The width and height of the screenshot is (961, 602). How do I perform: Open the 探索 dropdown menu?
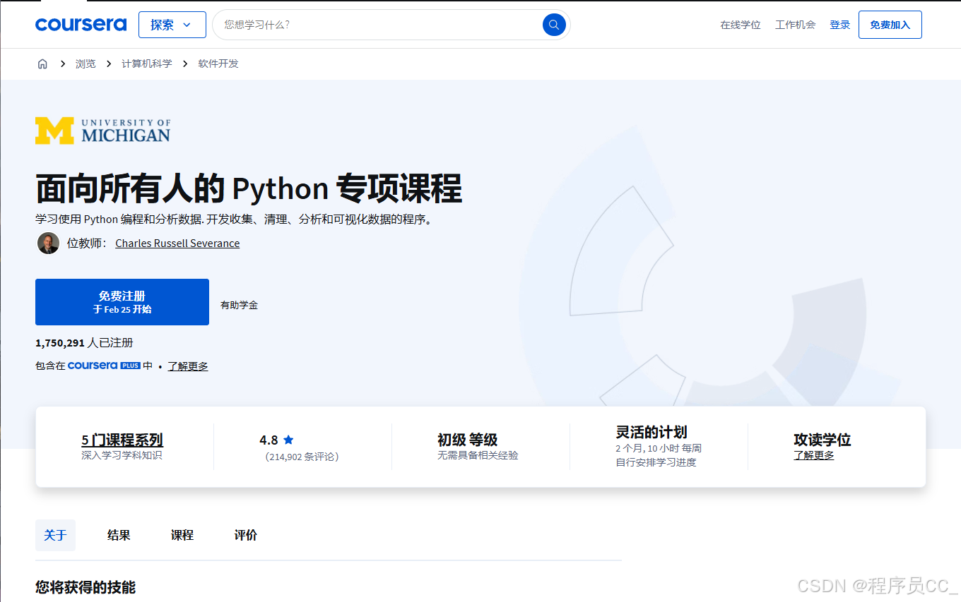coord(172,25)
